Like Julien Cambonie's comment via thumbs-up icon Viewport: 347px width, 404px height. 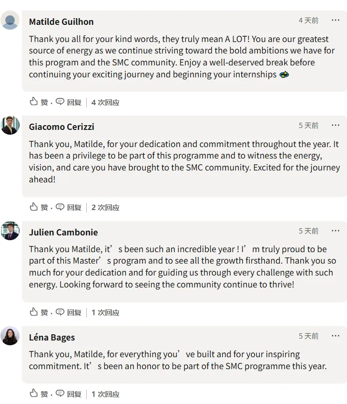34,312
